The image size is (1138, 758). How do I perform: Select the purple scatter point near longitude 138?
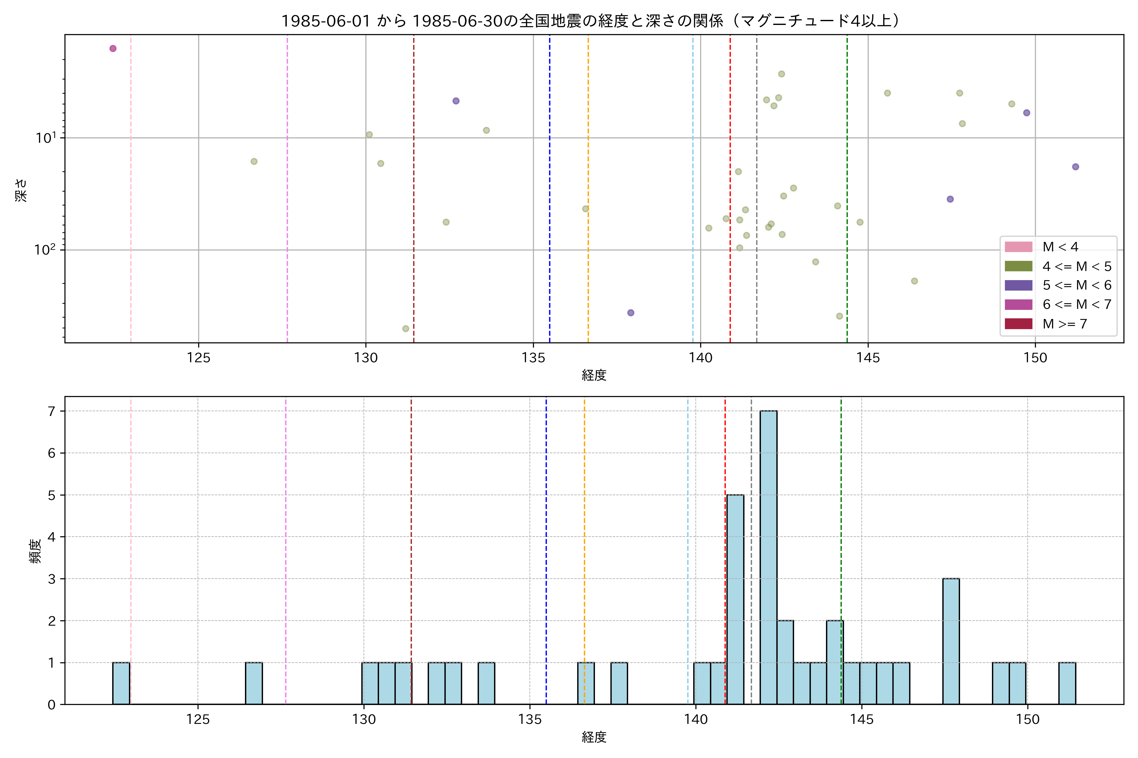click(x=630, y=313)
